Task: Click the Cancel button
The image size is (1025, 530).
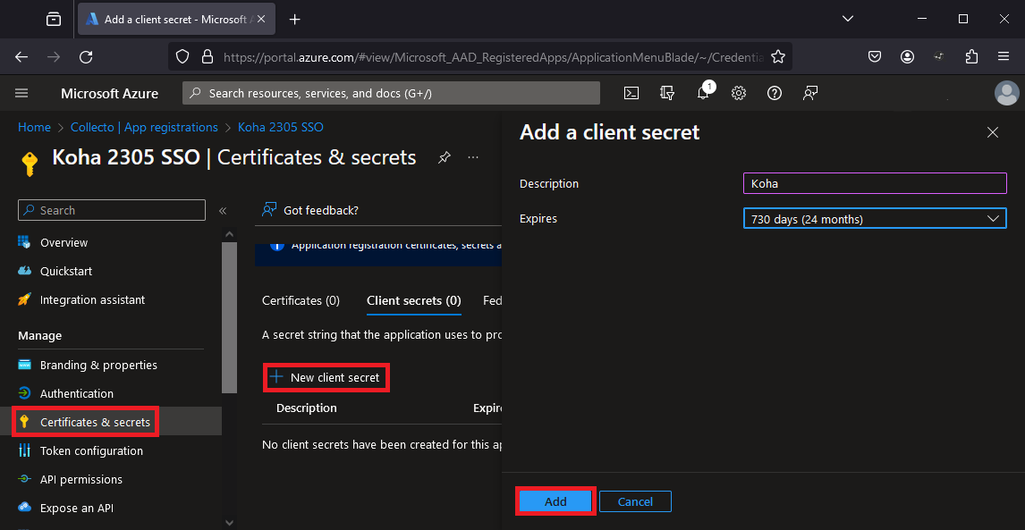Action: point(635,502)
